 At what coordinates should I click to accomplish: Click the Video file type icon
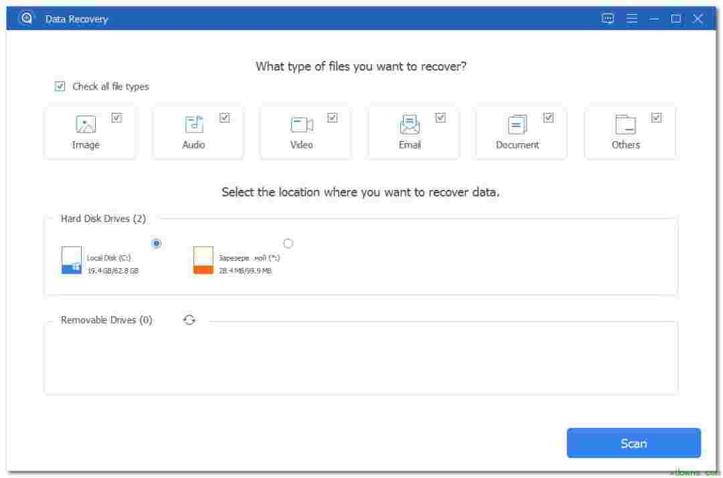(300, 124)
